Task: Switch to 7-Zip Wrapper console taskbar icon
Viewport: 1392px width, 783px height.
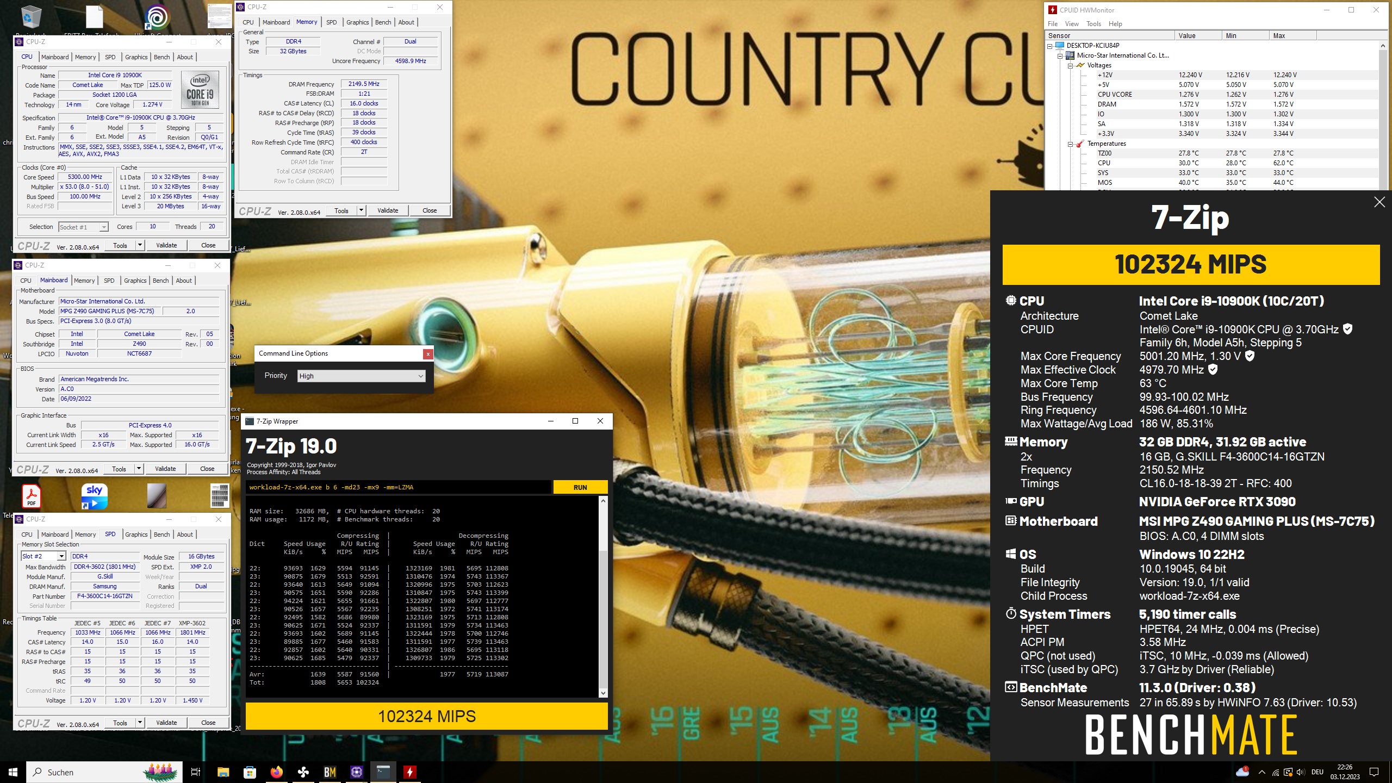Action: pyautogui.click(x=383, y=772)
